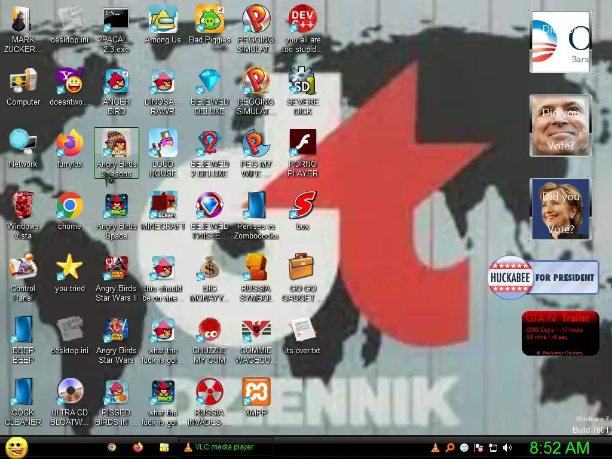Select the highlighted Angry Birds Seasons icon

pyautogui.click(x=117, y=153)
